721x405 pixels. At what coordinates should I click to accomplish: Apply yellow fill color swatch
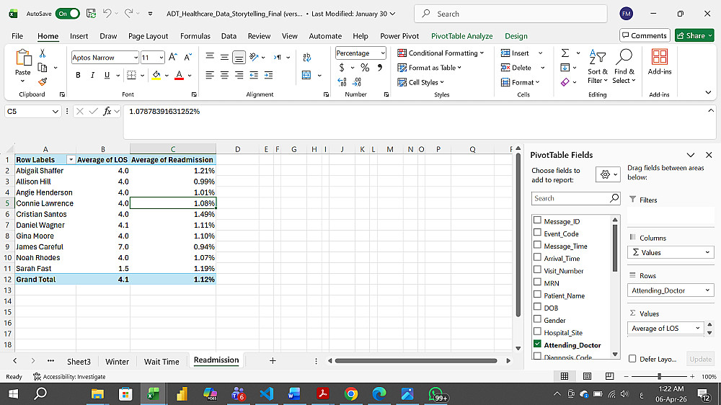(x=156, y=75)
